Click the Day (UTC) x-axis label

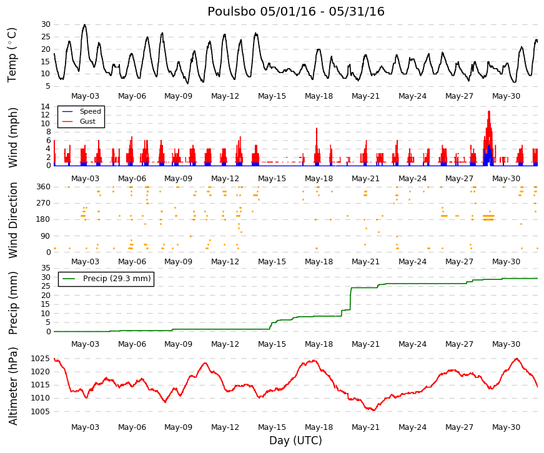pyautogui.click(x=295, y=441)
